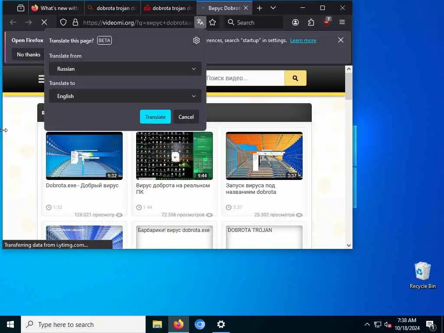Viewport: 444px width, 333px height.
Task: Toggle the translate page icon
Action: tap(200, 22)
